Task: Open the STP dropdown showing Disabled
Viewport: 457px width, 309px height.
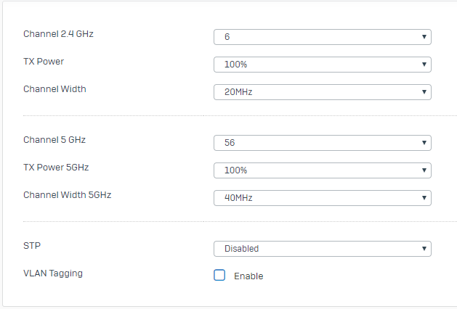Action: pos(322,249)
